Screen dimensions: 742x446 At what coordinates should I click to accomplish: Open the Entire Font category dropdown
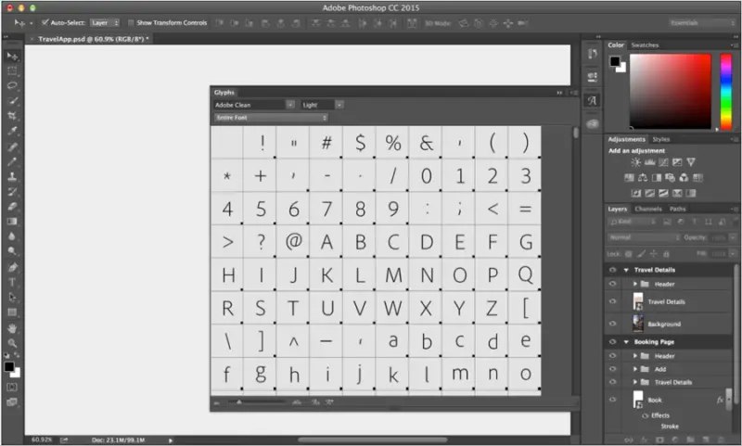[x=271, y=117]
